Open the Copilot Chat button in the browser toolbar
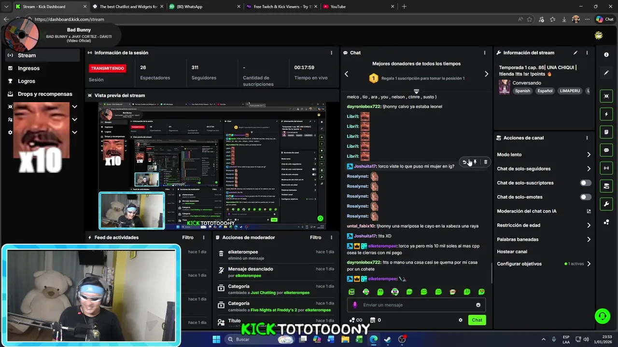Screen dimensions: 618x347 tap(604, 19)
